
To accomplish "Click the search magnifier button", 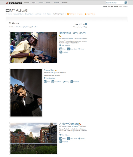I will click(126, 3).
